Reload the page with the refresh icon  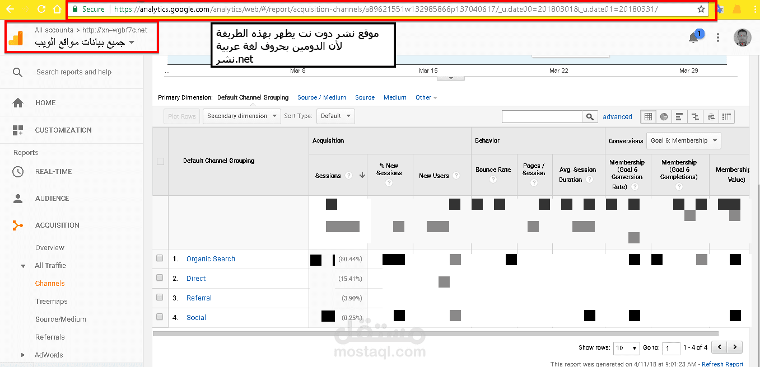point(41,9)
